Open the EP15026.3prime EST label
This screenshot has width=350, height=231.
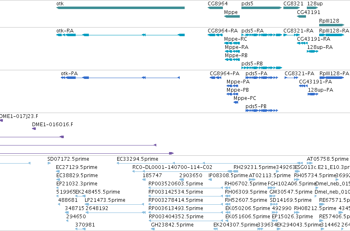[x=292, y=217]
